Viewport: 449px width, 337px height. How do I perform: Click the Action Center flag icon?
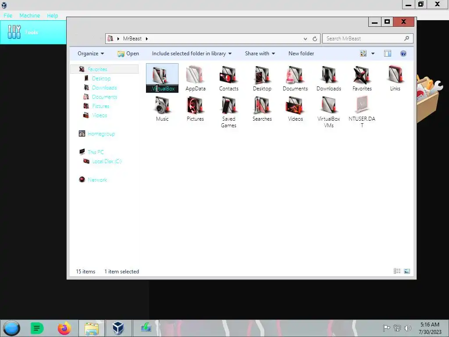pyautogui.click(x=386, y=328)
